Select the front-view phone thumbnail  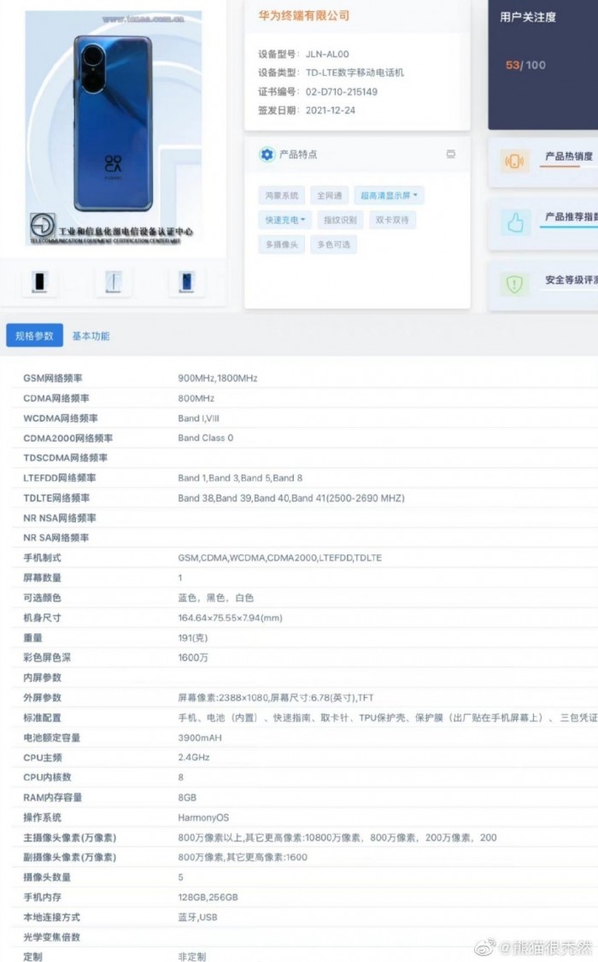click(x=39, y=282)
